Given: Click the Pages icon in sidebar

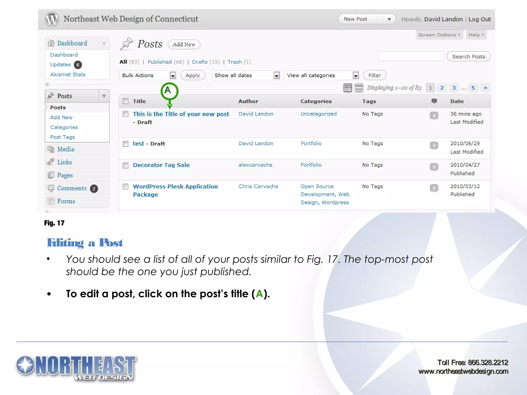Looking at the screenshot, I should [51, 175].
